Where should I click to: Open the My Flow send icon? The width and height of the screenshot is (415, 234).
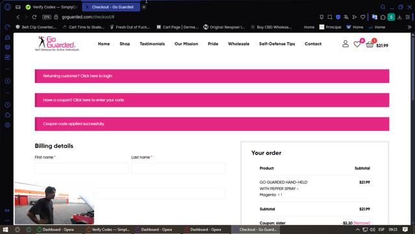click(x=355, y=17)
